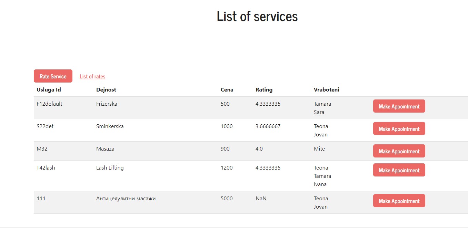Select the Mite employee name
Viewport: 468px width, 230px height.
319,149
